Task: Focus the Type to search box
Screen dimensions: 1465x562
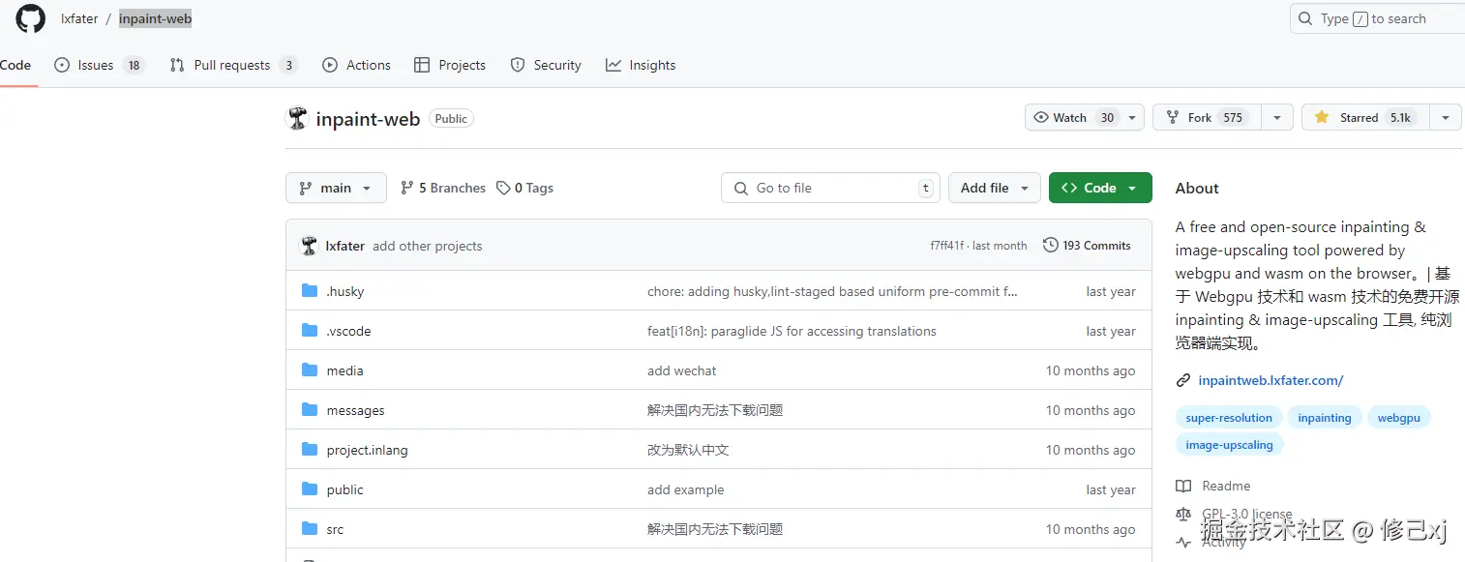Action: click(x=1378, y=18)
